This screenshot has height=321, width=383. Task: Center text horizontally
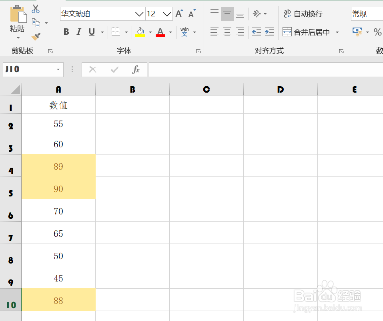pos(227,32)
